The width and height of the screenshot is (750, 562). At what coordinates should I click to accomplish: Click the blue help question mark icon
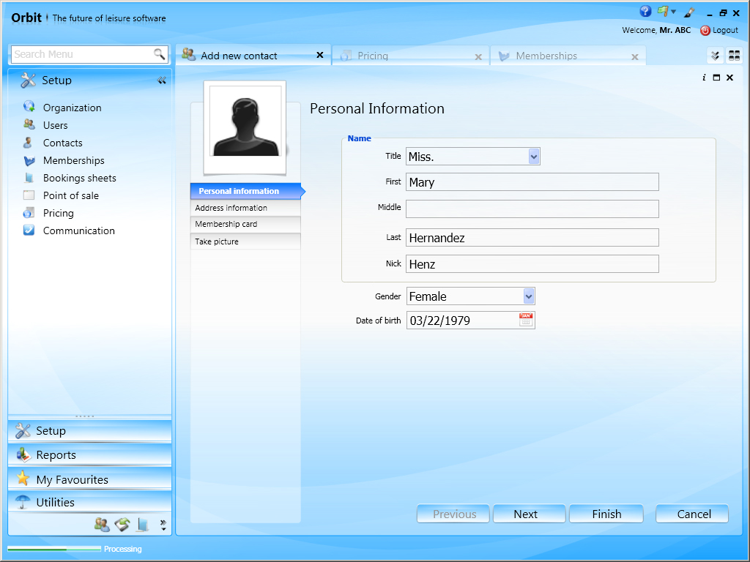click(x=645, y=11)
